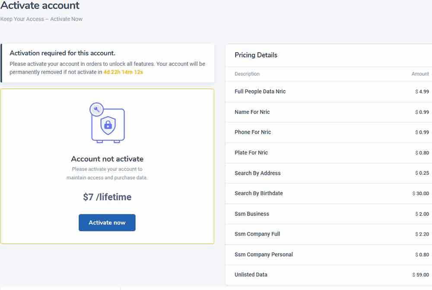Select the Ssm Company Full pricing row
432x290 pixels.
point(328,234)
